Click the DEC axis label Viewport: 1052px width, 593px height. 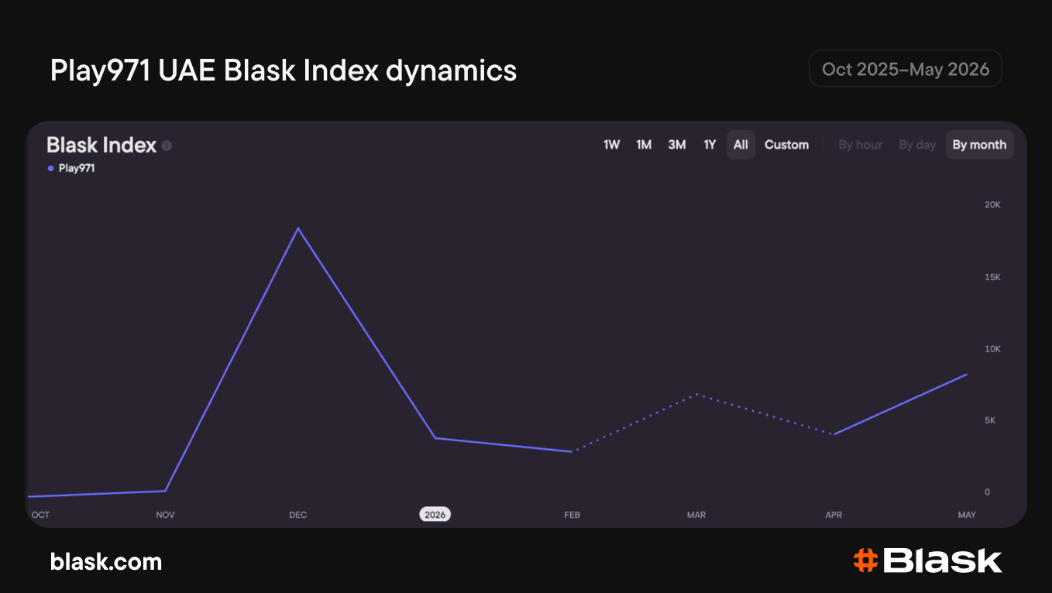298,515
